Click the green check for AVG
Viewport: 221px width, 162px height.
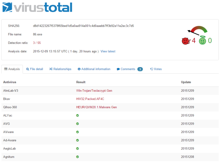coord(77,124)
